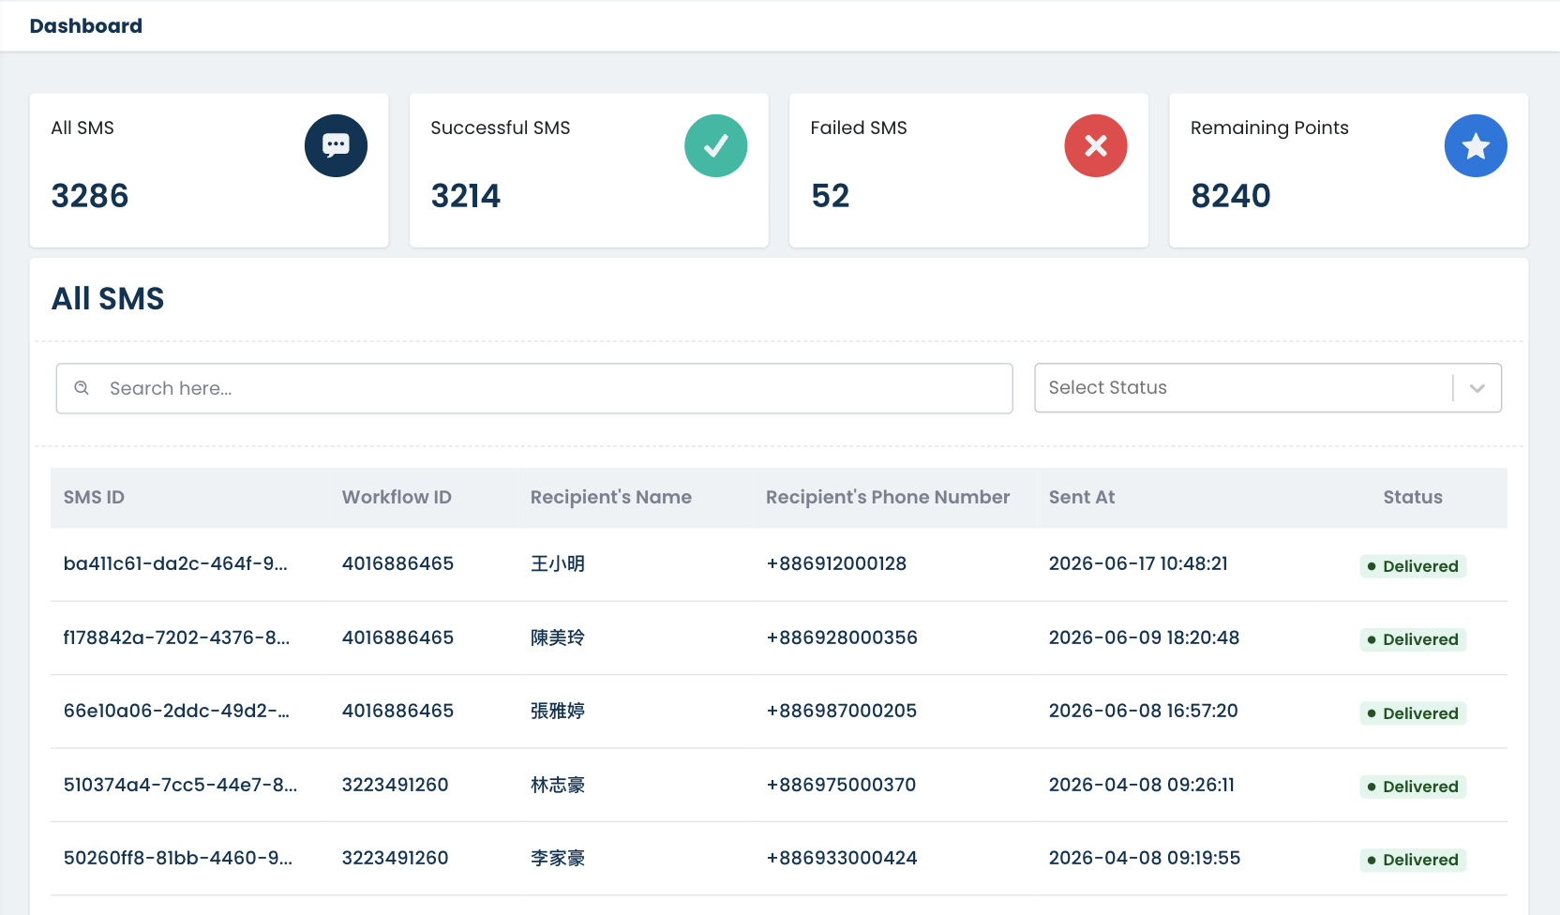Click recipient name 林志豪
Screen dimensions: 1560x915
pyautogui.click(x=558, y=786)
